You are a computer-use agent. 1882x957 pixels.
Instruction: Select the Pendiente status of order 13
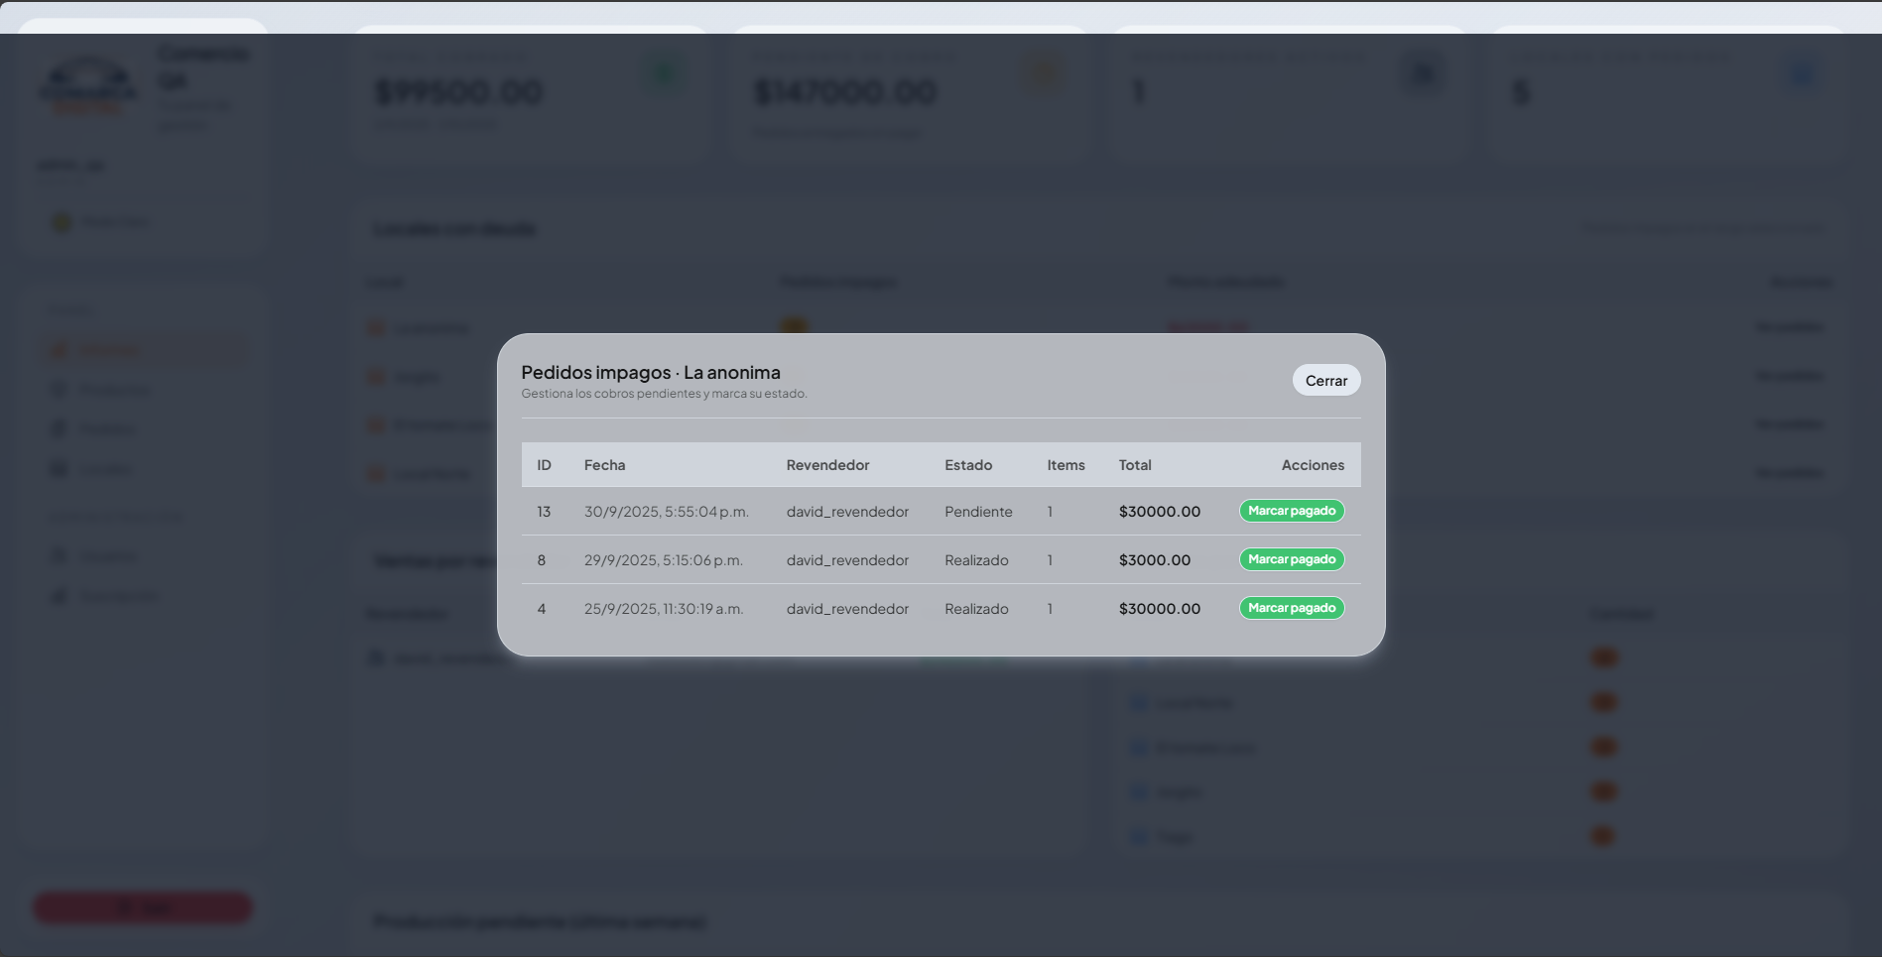978,512
